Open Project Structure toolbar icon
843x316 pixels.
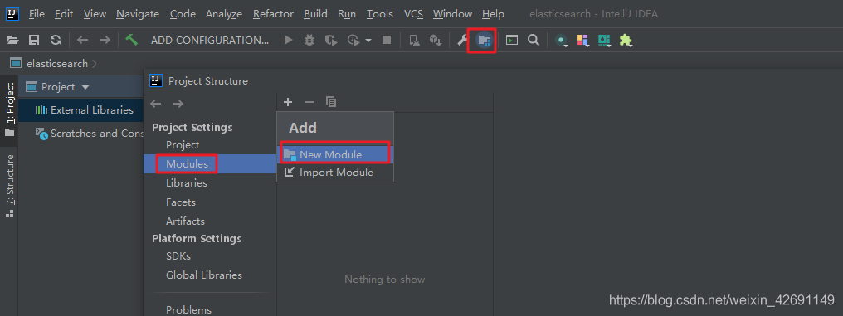point(485,41)
